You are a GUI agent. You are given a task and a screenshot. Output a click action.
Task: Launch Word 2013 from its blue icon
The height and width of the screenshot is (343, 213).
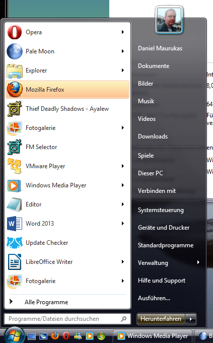coord(15,224)
